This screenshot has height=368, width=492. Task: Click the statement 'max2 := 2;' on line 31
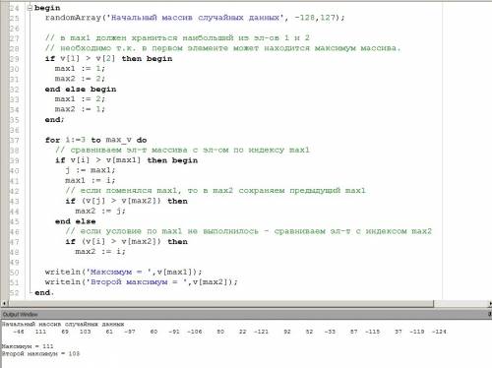point(80,79)
